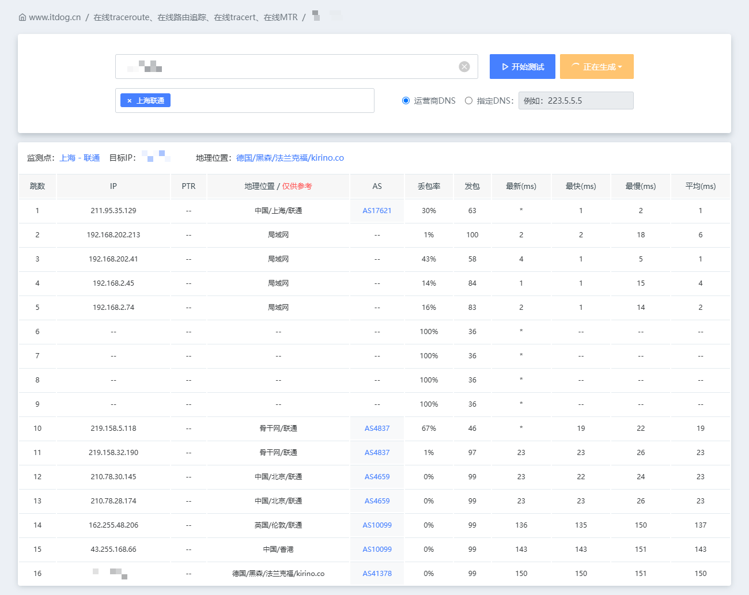Open AS4659 link in the 210.78.28.174 row
Viewport: 749px width, 595px height.
point(377,501)
